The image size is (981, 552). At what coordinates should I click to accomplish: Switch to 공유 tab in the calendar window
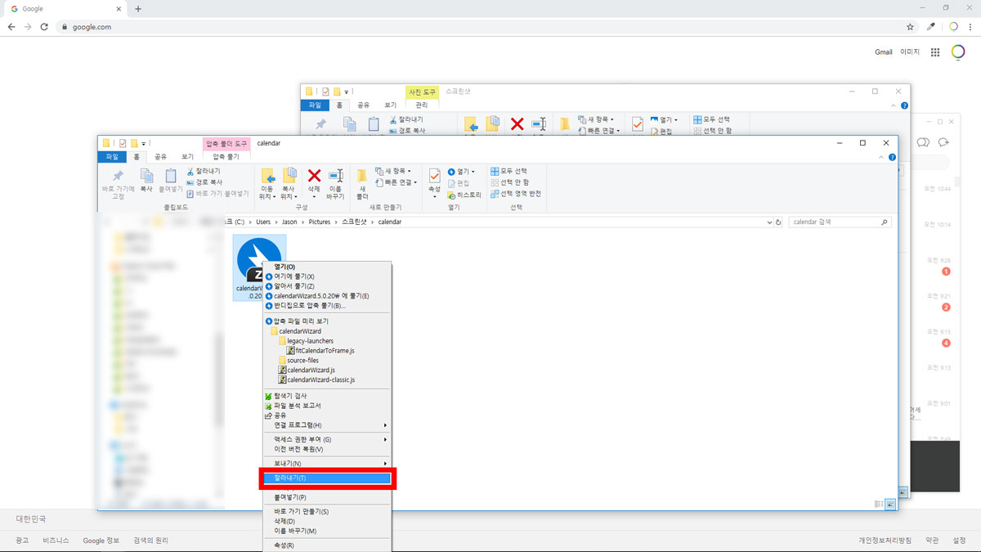click(161, 156)
